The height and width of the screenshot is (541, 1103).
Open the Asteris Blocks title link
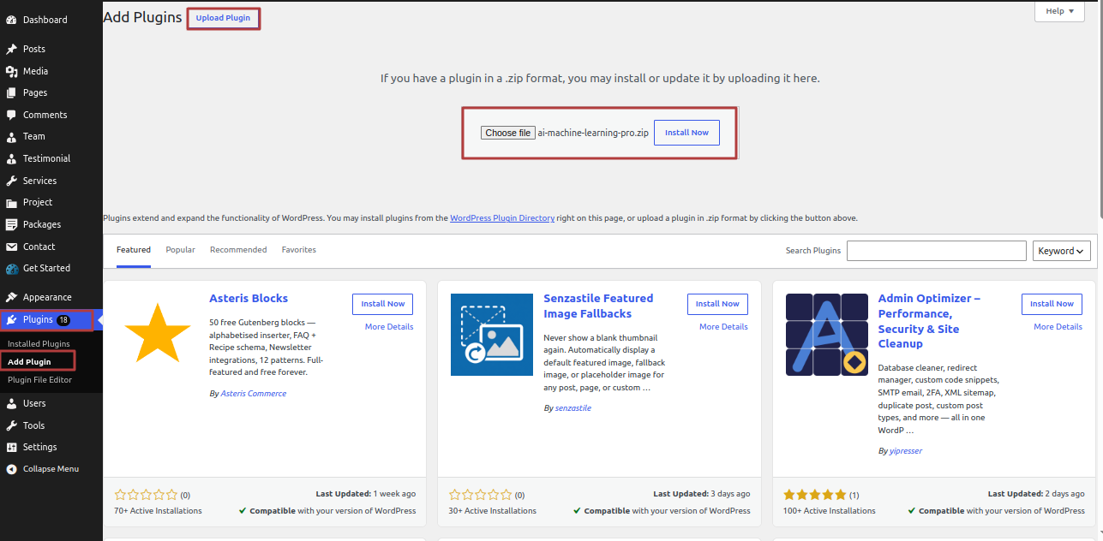(249, 299)
